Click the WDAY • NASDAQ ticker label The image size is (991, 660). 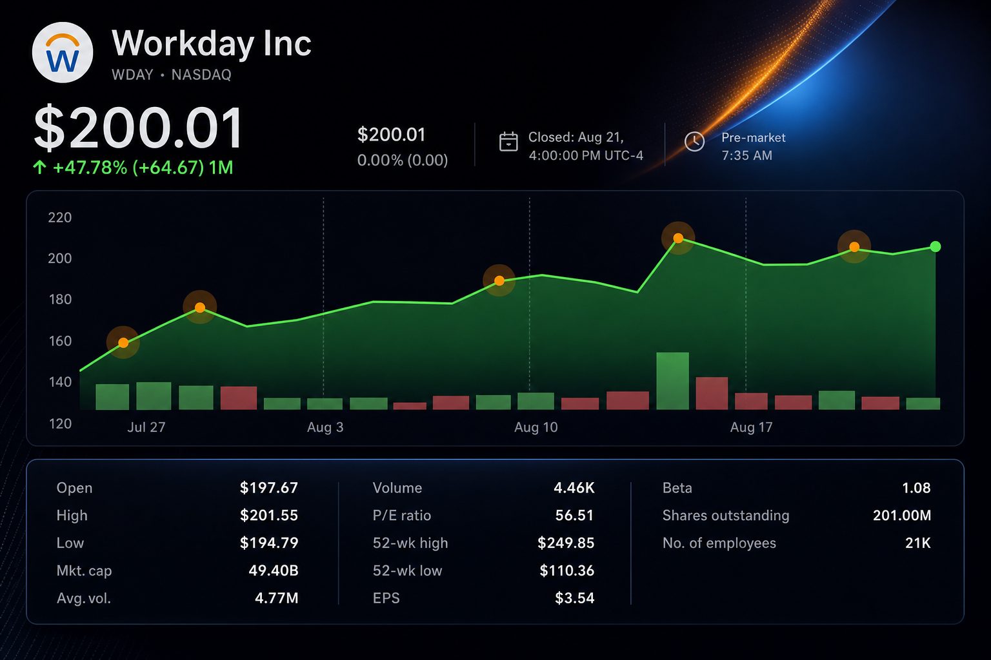(x=172, y=75)
